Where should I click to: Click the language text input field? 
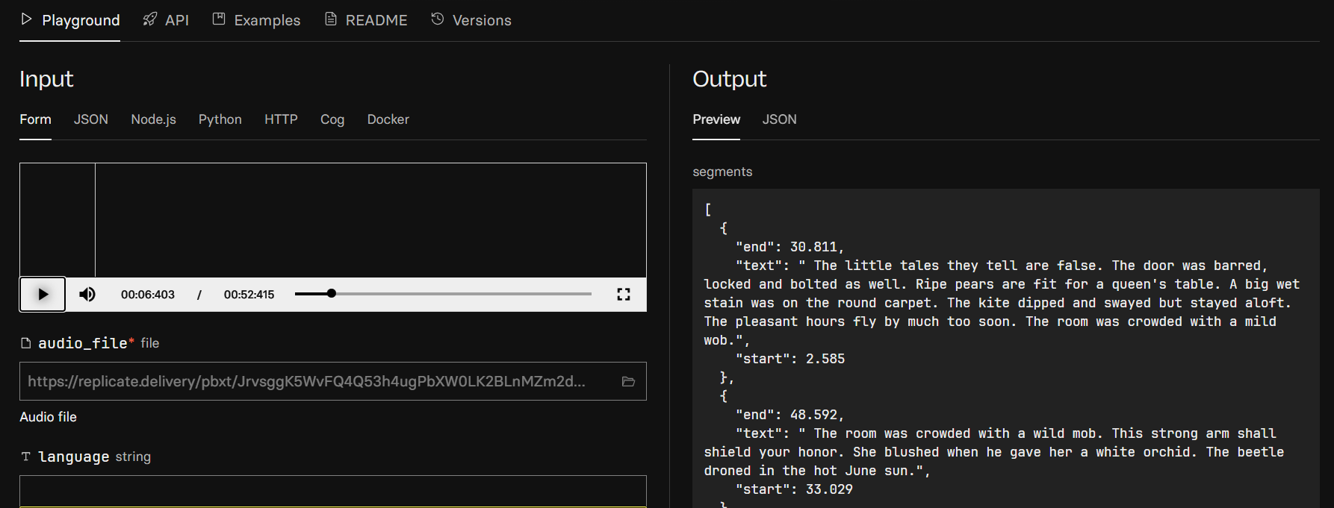(x=333, y=491)
